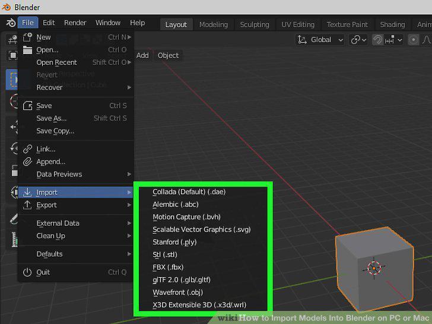The image size is (432, 324).
Task: Import a Collada (.dae) file
Action: [x=203, y=192]
